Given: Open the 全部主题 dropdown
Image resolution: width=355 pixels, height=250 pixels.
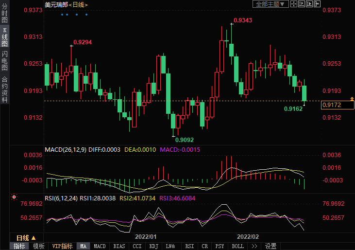Looking at the screenshot, I should 271,4.
